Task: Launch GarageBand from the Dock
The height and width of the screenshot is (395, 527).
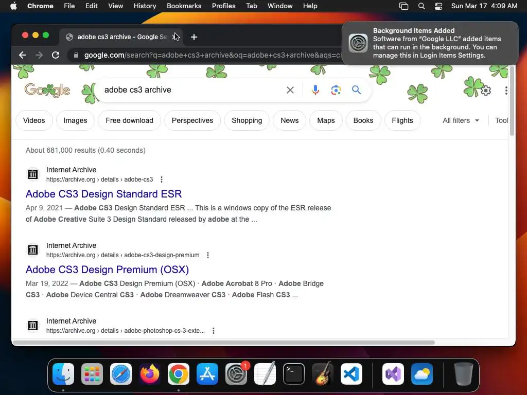Action: point(323,374)
